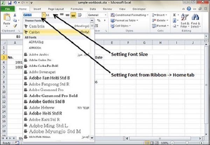Click the zoom in plus button

coord(201,143)
